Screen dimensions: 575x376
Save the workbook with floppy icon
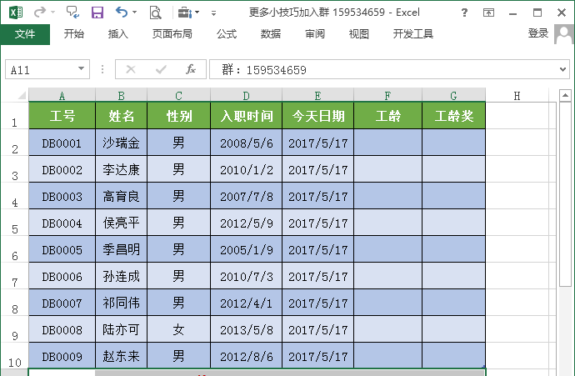(x=97, y=13)
